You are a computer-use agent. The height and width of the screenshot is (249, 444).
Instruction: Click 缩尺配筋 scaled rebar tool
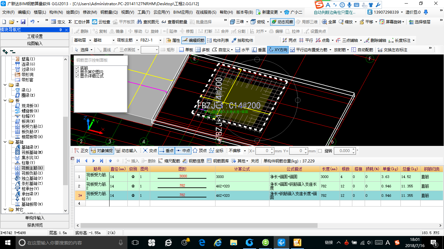coord(169,161)
